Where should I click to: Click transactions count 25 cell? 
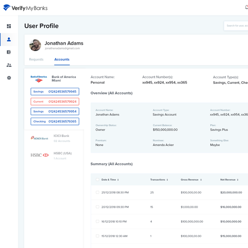tap(152, 192)
